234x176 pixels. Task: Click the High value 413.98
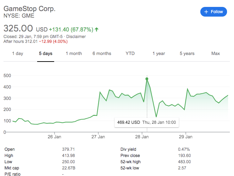68,156
